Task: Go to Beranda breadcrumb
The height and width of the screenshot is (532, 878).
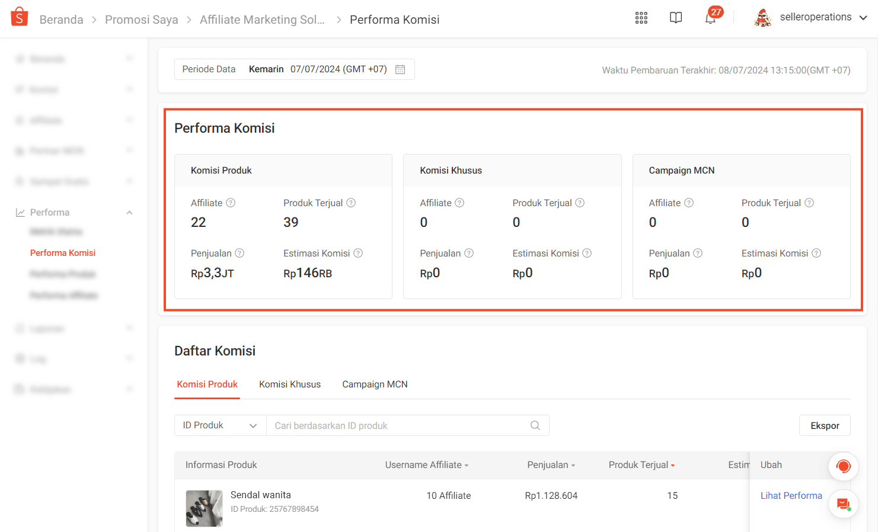Action: click(x=61, y=20)
